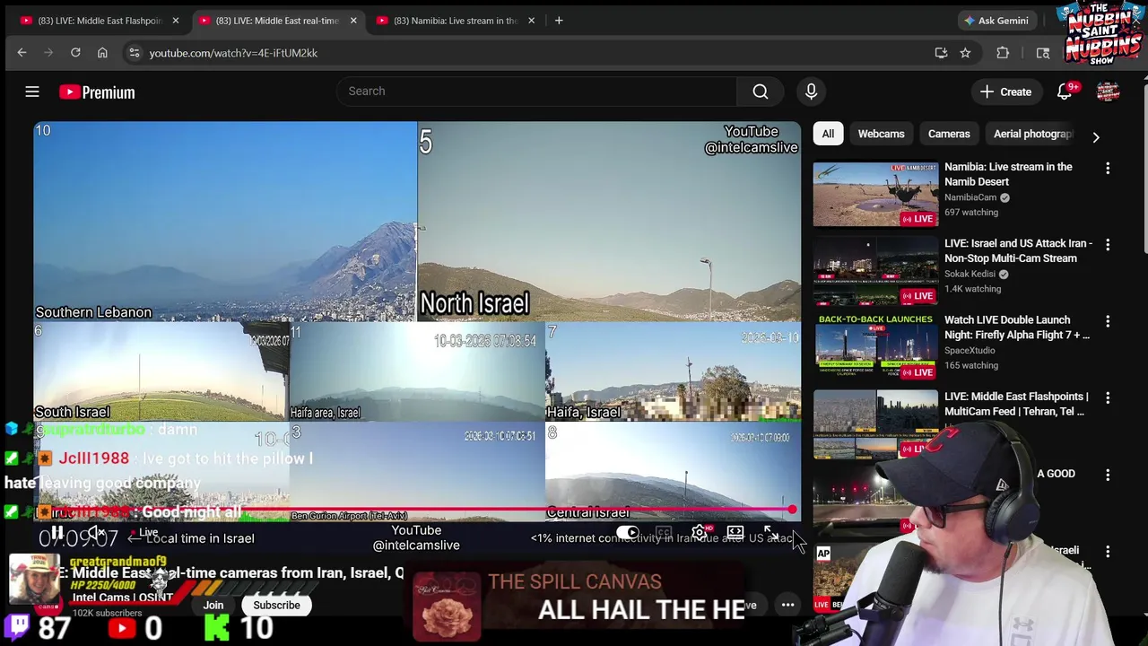Bookmark this page with the star
Viewport: 1148px width, 646px height.
click(965, 53)
